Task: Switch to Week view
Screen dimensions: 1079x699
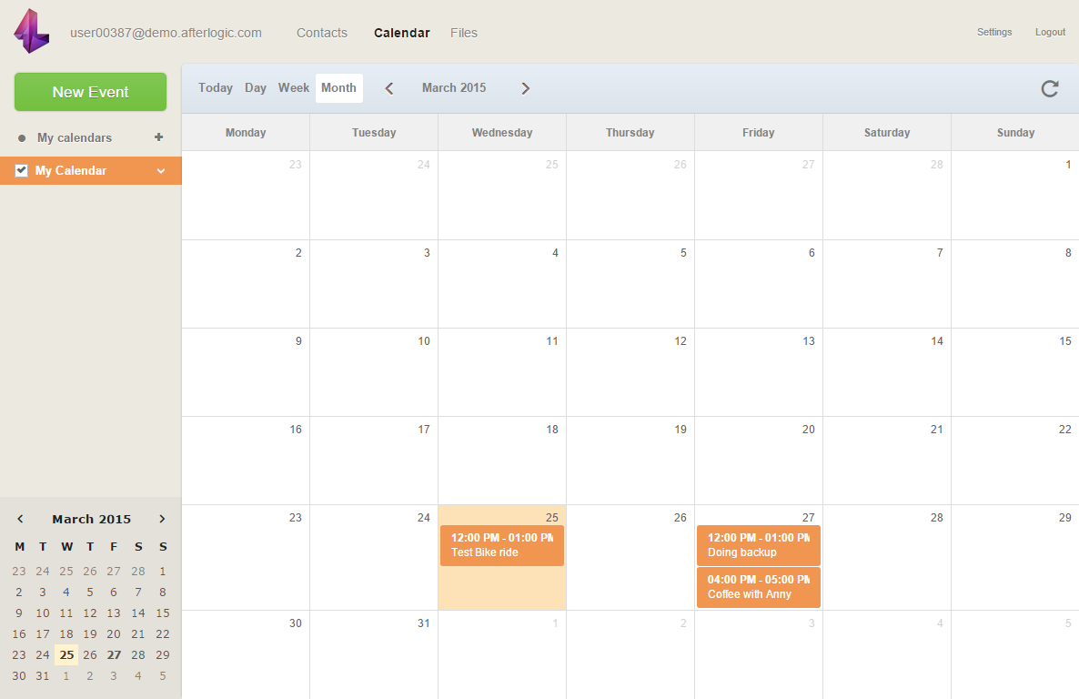Action: coord(294,88)
